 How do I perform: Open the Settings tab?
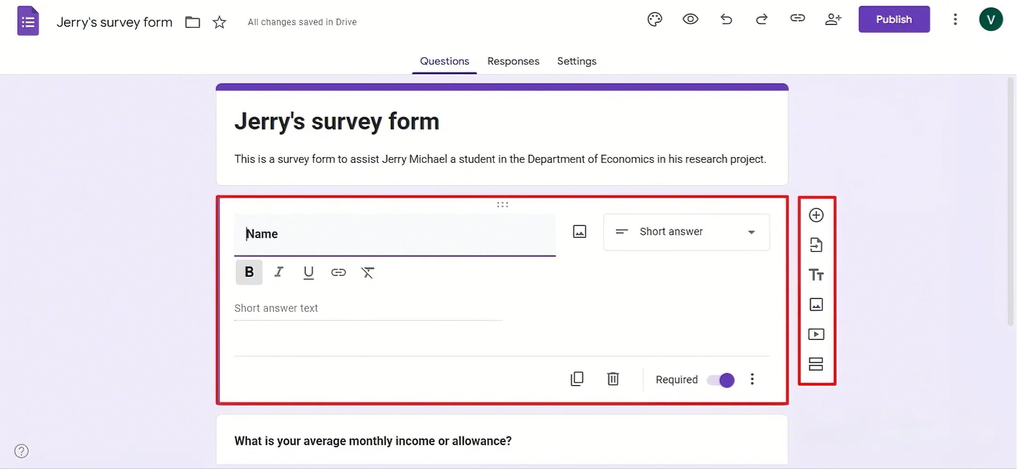pyautogui.click(x=576, y=61)
